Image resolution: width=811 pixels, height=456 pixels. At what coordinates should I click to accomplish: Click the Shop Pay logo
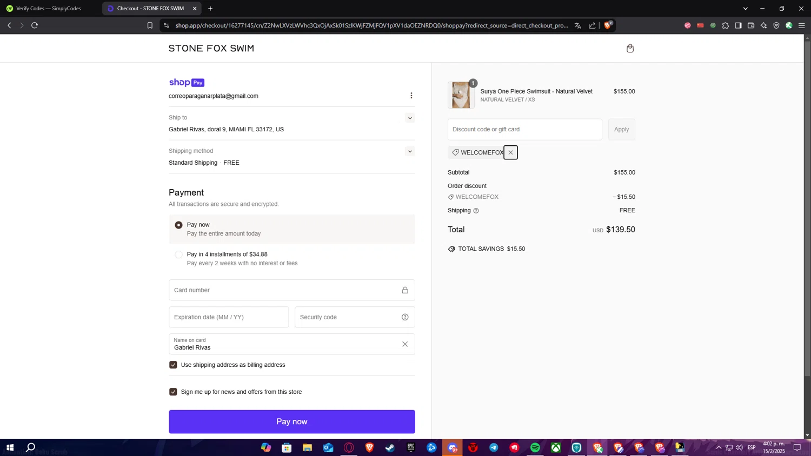pos(187,83)
